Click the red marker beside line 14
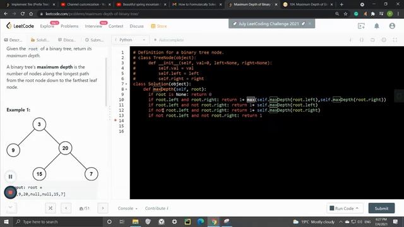Image resolution: width=404 pixels, height=227 pixels. pos(116,120)
